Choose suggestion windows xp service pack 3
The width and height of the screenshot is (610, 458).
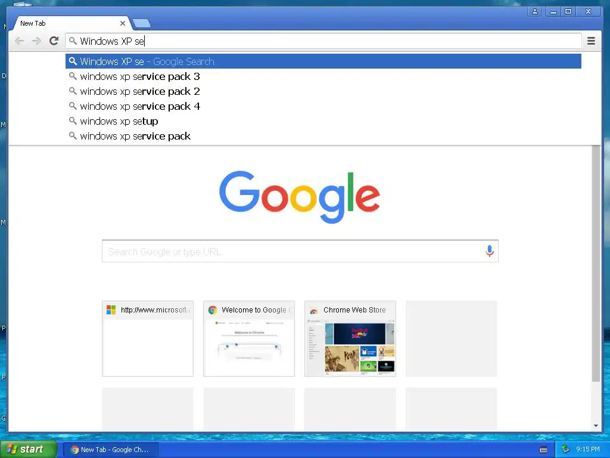coord(323,76)
